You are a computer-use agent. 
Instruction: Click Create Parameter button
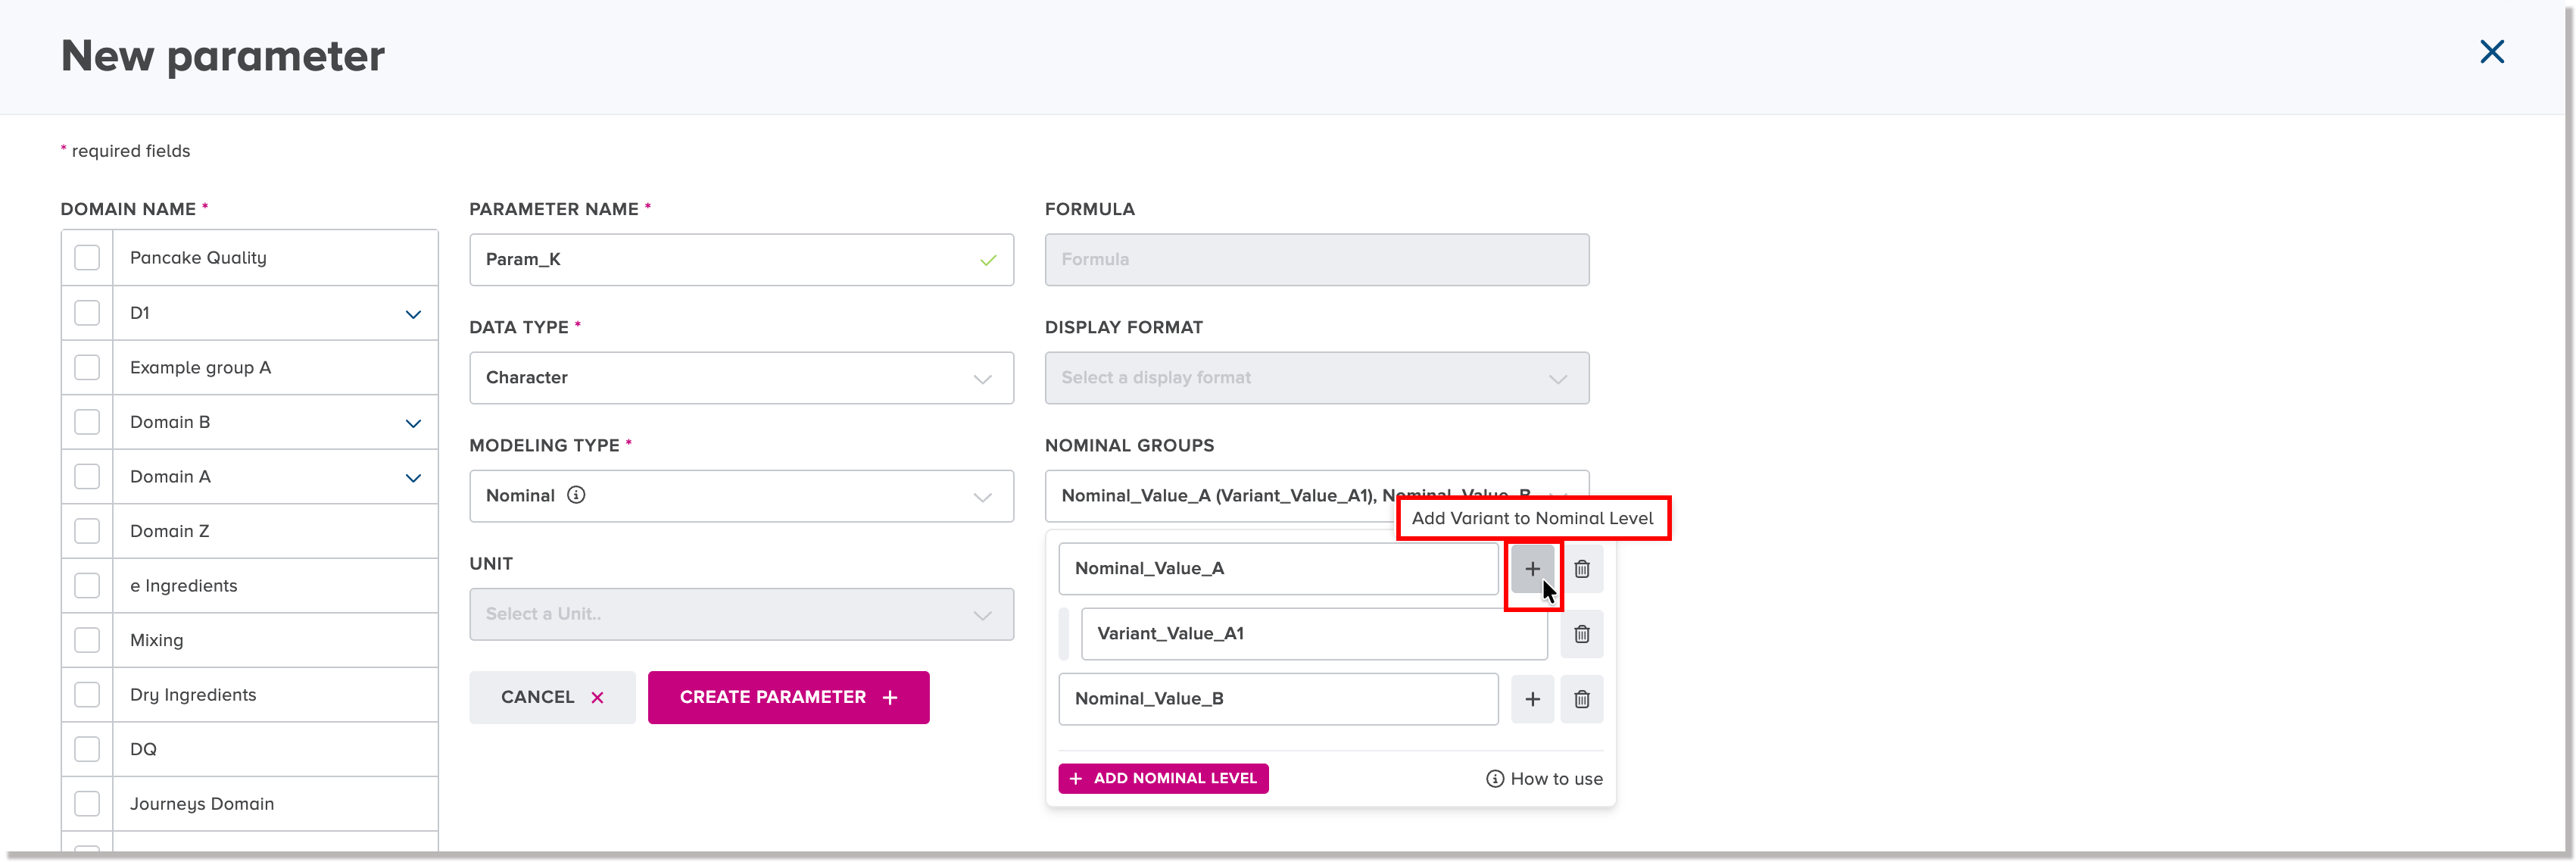[788, 698]
